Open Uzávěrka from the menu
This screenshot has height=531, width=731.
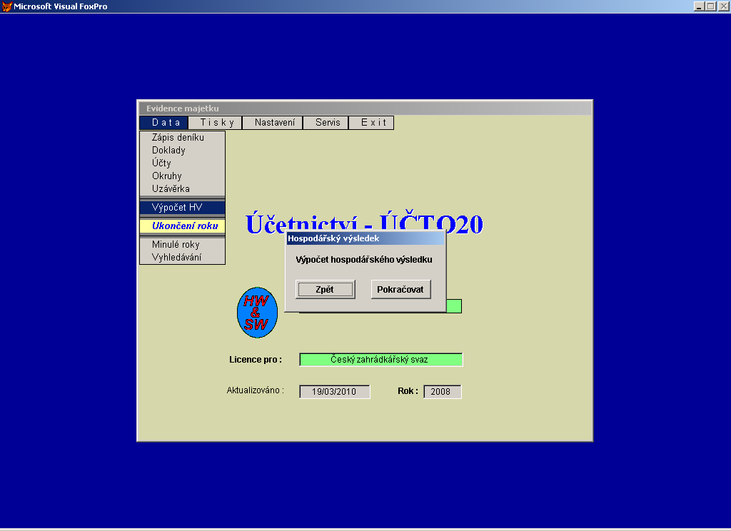(x=182, y=189)
